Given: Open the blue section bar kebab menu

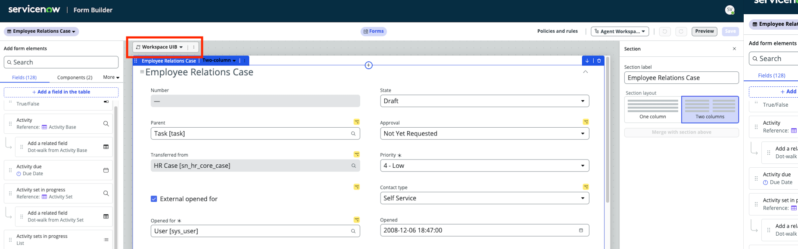Looking at the screenshot, I should [x=244, y=61].
